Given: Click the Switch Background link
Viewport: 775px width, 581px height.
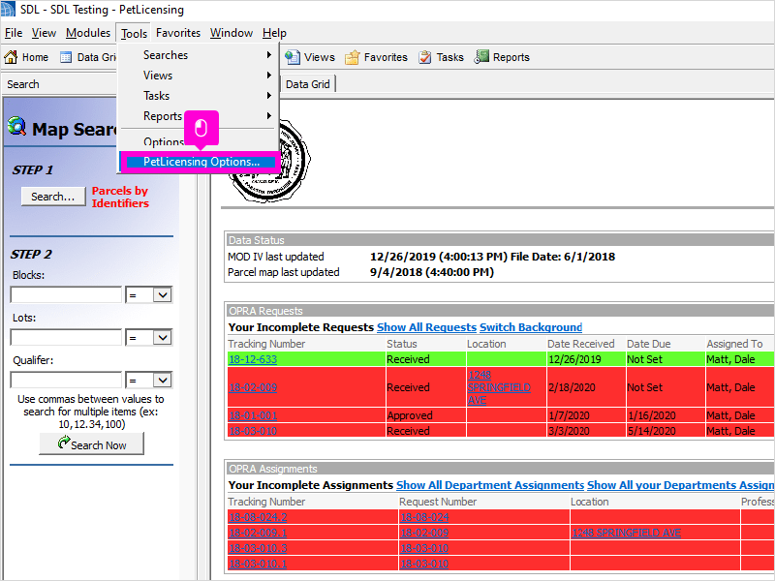Looking at the screenshot, I should (531, 327).
